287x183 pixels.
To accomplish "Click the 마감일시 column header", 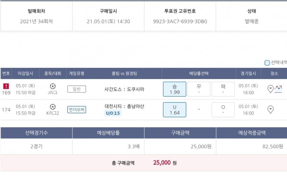I will click(x=25, y=74).
